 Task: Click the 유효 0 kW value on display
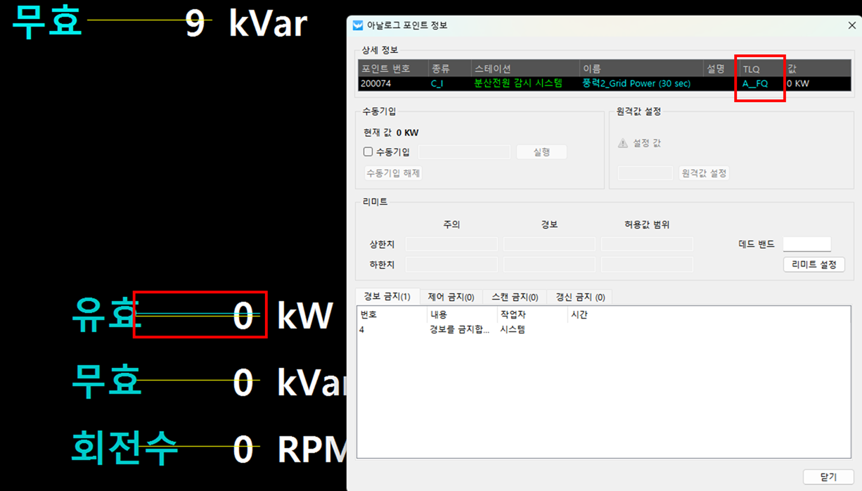(243, 317)
